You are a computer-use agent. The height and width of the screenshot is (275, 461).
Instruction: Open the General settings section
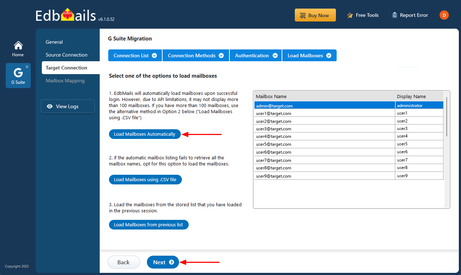click(x=54, y=42)
